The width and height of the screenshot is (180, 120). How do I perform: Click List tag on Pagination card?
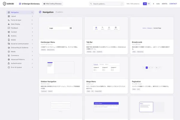(x=138, y=89)
